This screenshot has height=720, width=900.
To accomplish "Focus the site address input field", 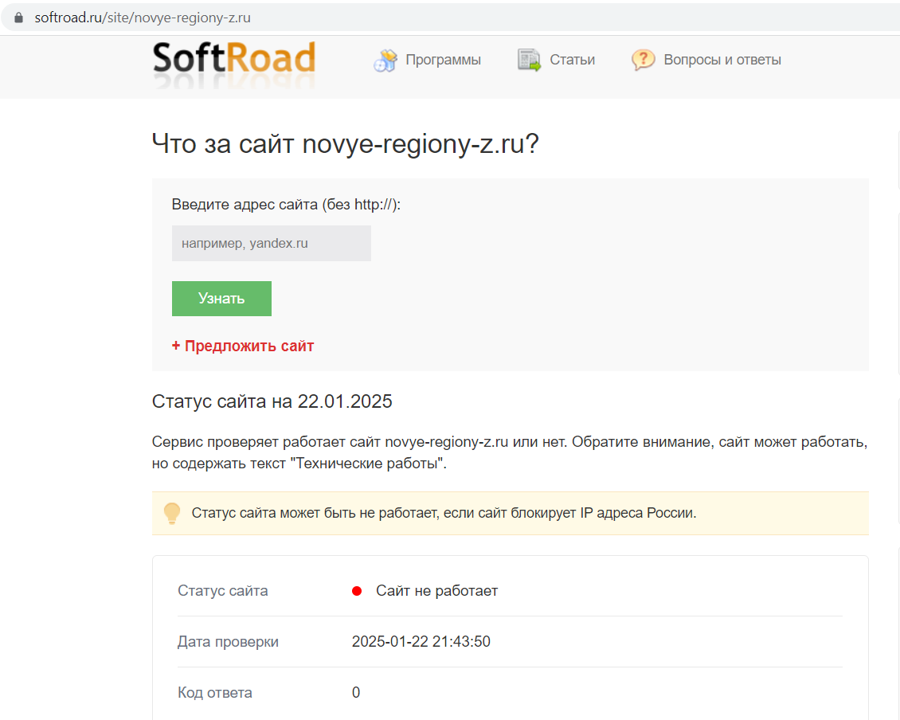I will [x=271, y=244].
